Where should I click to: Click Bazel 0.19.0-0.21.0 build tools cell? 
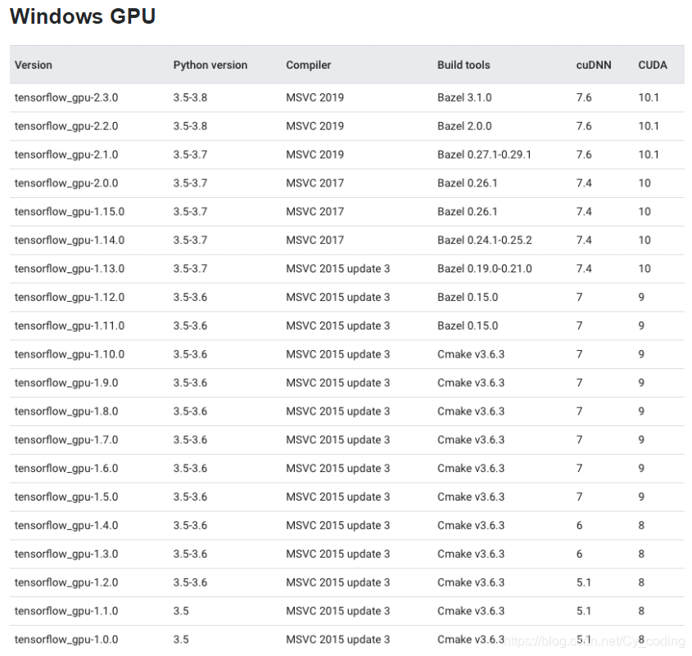pos(485,269)
